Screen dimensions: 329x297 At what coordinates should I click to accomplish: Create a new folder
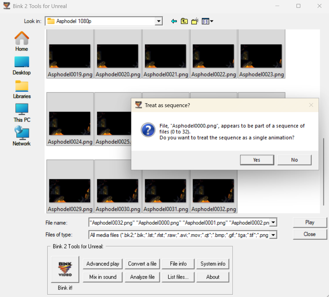pos(195,21)
